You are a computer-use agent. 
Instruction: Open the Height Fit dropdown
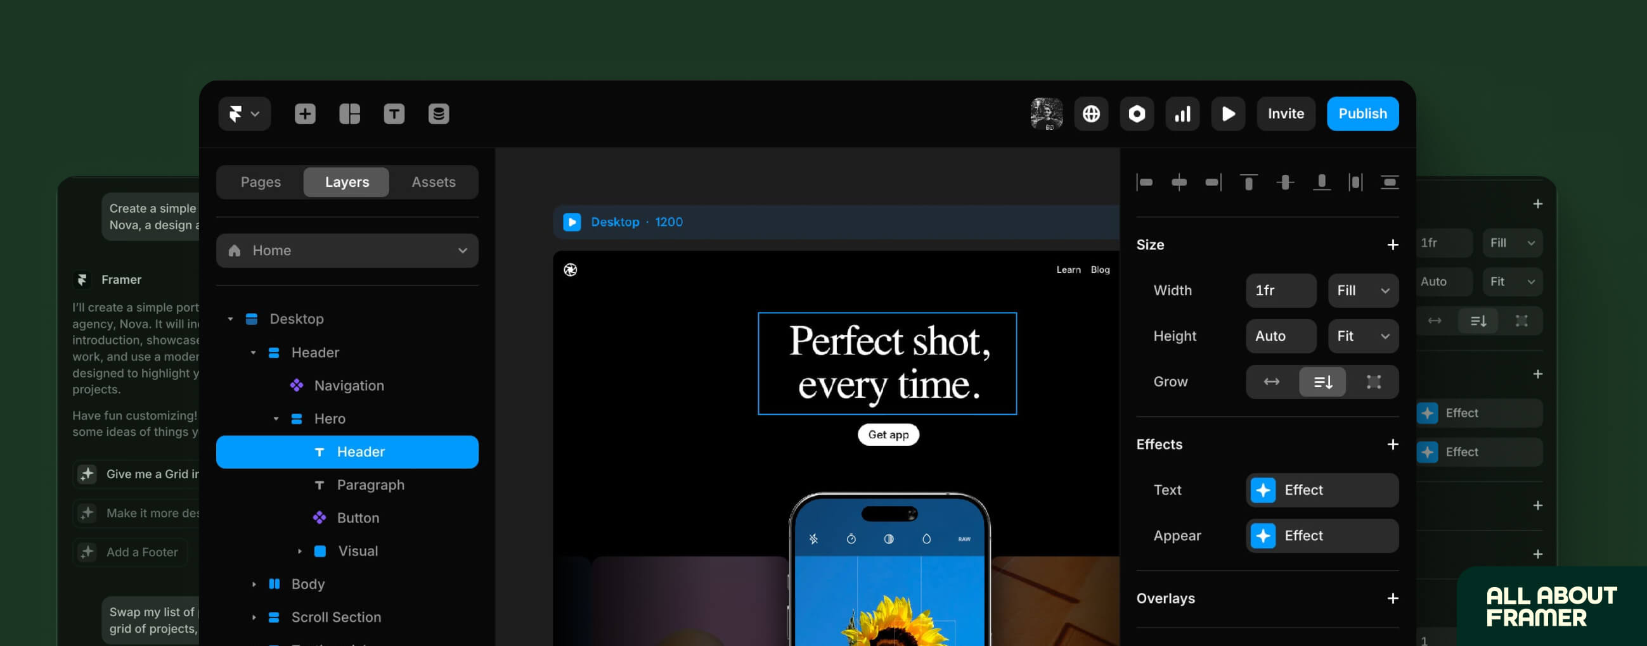click(x=1362, y=336)
